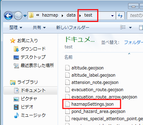Select pond_hazard_area.geojson file
The height and width of the screenshot is (125, 143).
[x=98, y=112]
